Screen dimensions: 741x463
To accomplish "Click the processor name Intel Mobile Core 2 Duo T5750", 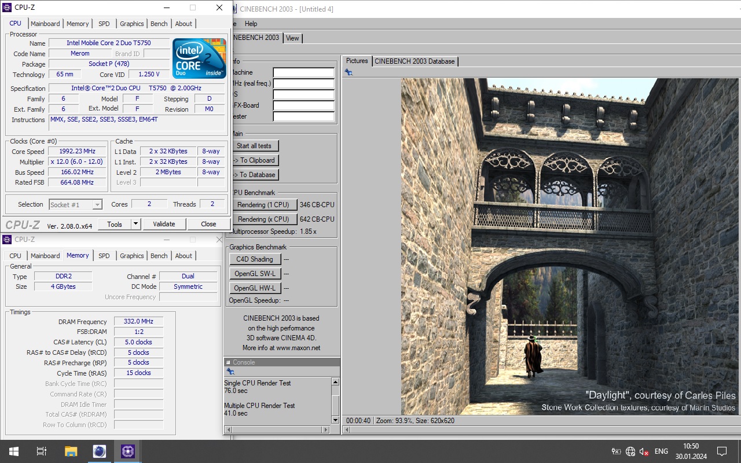I will pyautogui.click(x=109, y=43).
